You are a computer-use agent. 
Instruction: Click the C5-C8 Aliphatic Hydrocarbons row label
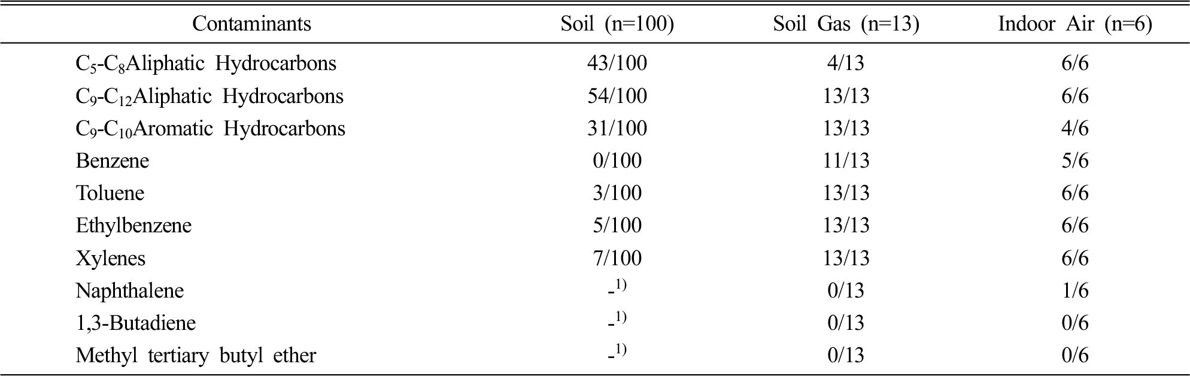pyautogui.click(x=206, y=64)
